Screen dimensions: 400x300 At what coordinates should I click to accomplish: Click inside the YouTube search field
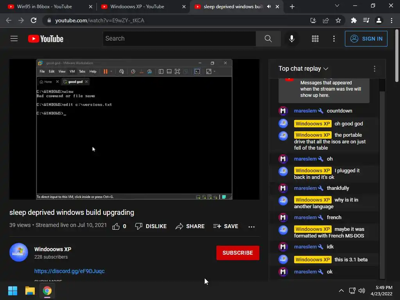click(x=179, y=39)
